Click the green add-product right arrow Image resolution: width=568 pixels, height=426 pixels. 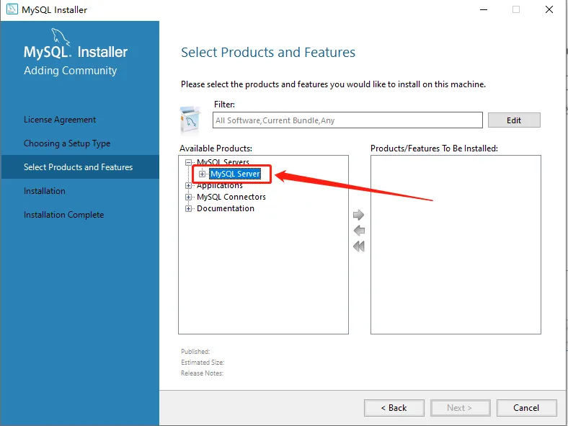(x=358, y=215)
